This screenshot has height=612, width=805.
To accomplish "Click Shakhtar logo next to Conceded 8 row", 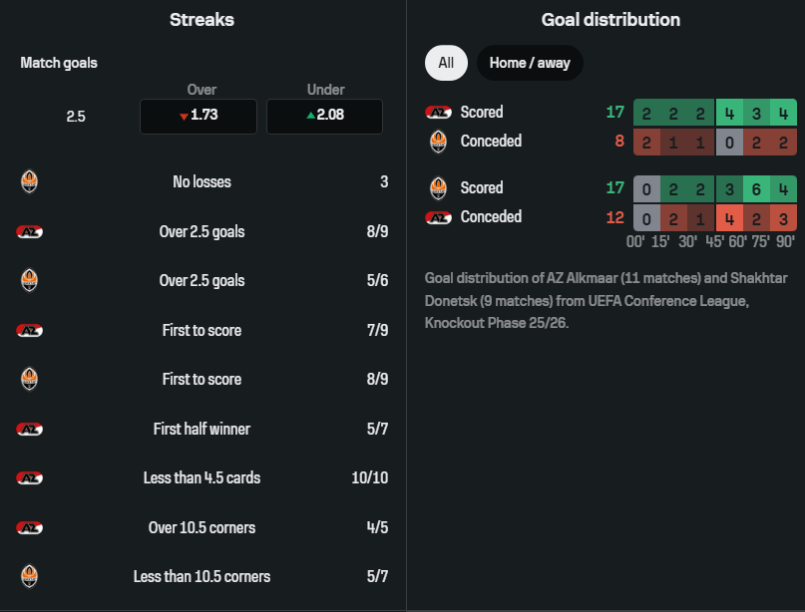I will point(437,142).
